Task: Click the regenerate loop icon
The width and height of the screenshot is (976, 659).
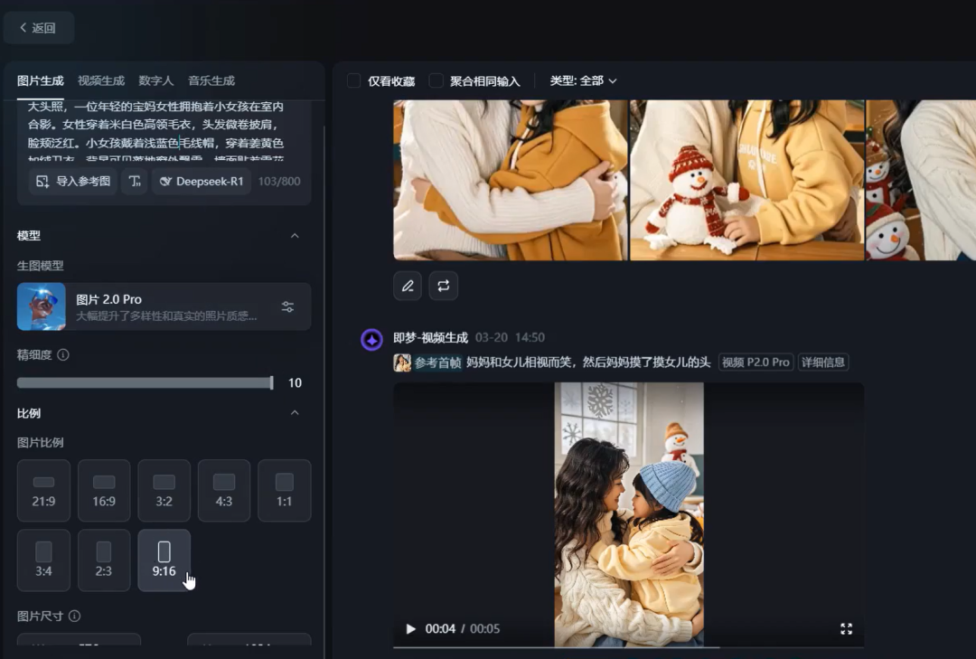Action: click(443, 286)
